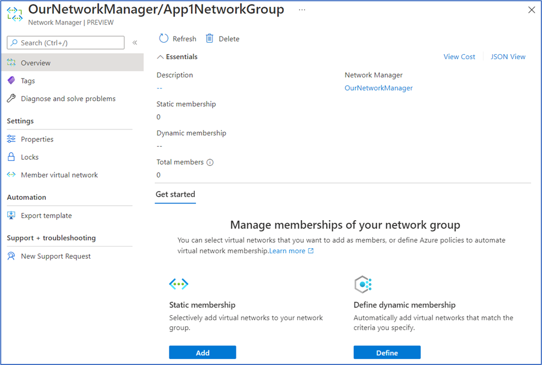Select the Overview menu item
This screenshot has height=365, width=542.
point(35,63)
